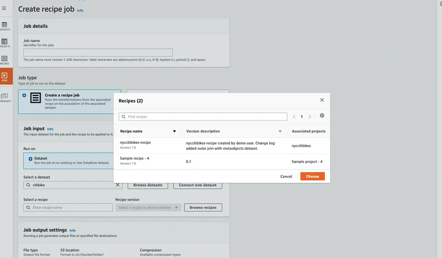
Task: Click nyccitibikes-recipe change log description
Action: point(231,146)
